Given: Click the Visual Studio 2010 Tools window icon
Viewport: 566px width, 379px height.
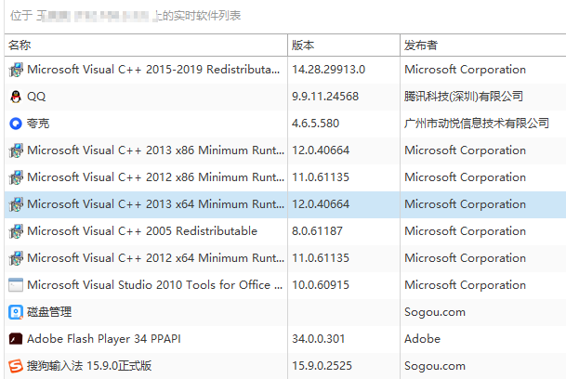Looking at the screenshot, I should pos(16,285).
